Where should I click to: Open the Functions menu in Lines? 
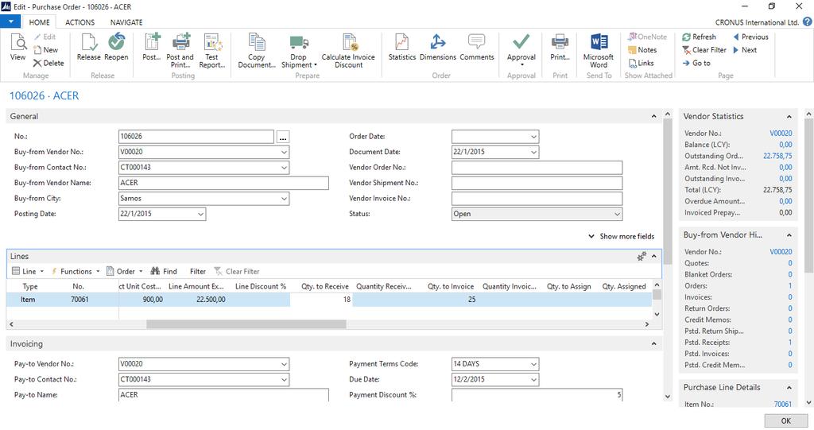[x=76, y=271]
